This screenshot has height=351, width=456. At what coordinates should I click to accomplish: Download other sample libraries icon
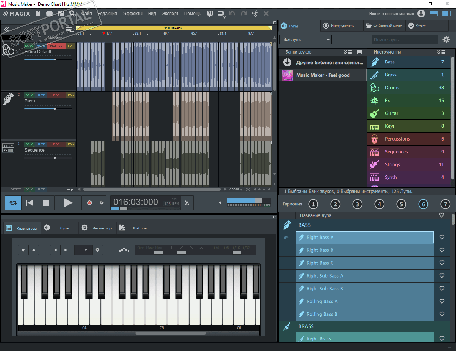[x=287, y=62]
